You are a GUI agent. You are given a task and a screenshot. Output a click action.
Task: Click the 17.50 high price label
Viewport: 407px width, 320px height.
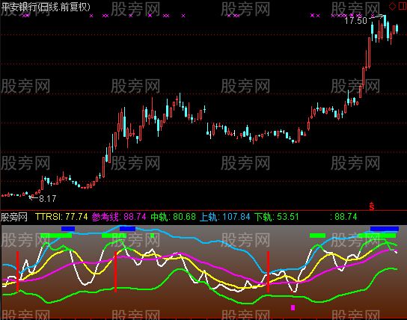pyautogui.click(x=355, y=21)
